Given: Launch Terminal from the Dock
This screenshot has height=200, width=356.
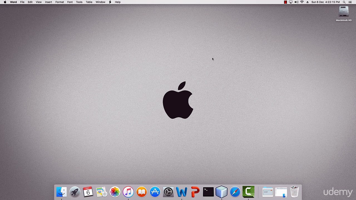Looking at the screenshot, I should coord(208,192).
